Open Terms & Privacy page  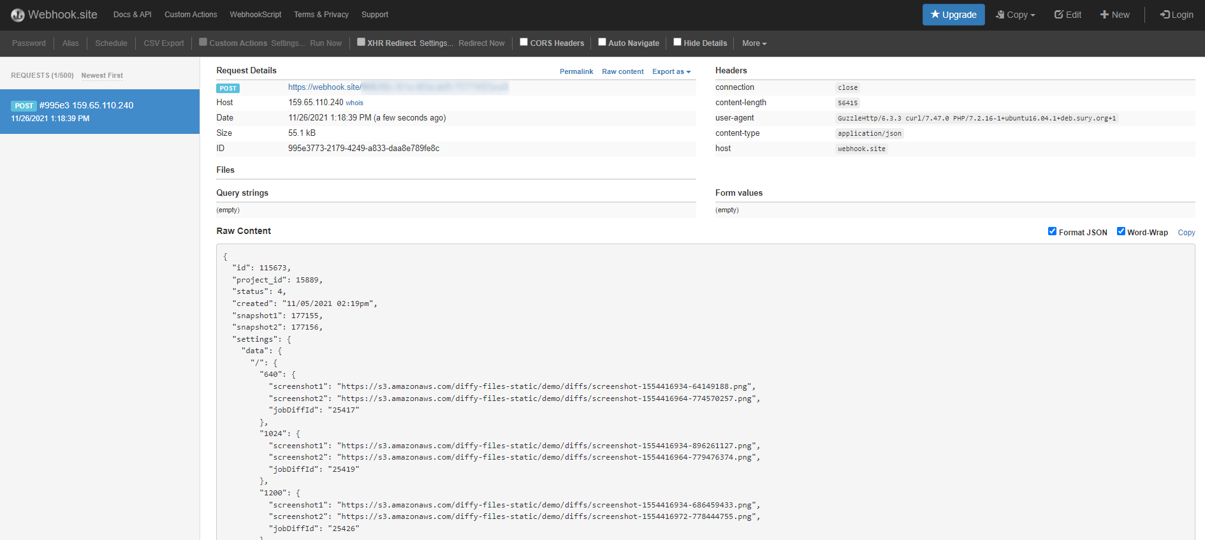(321, 15)
